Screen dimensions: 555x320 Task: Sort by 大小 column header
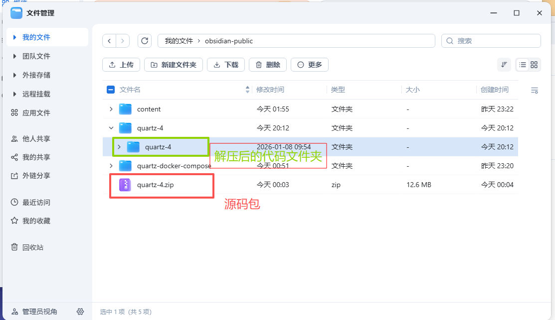point(412,90)
